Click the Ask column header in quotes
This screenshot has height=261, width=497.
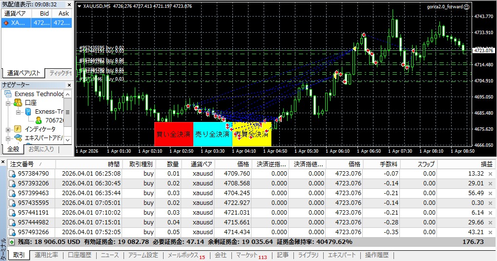pos(62,13)
